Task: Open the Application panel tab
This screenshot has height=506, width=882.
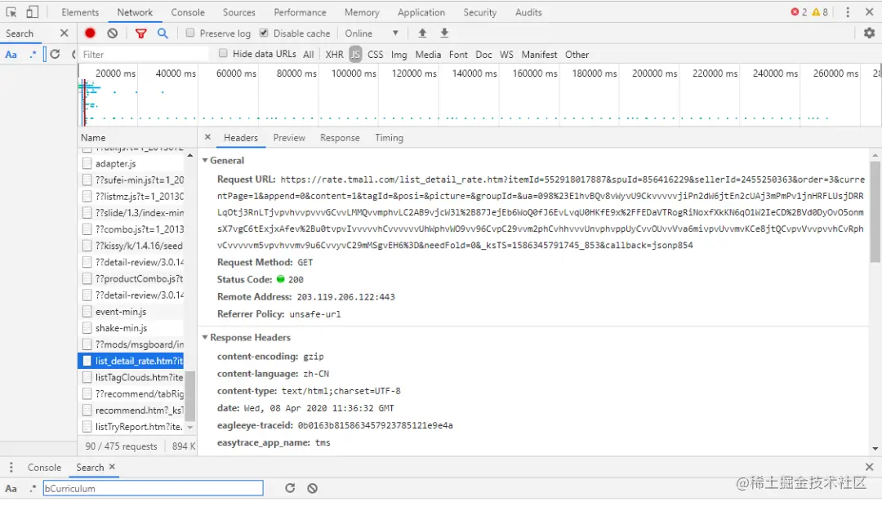Action: point(421,11)
